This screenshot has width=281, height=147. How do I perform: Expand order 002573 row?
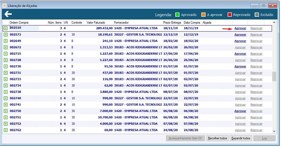[x=6, y=34]
